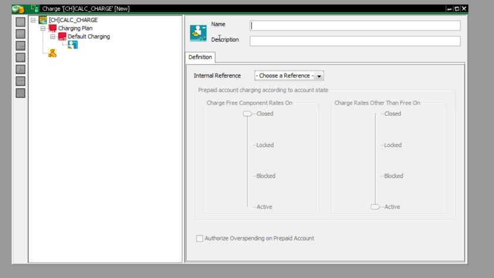Close the Charge window
494x278 pixels.
[x=464, y=9]
